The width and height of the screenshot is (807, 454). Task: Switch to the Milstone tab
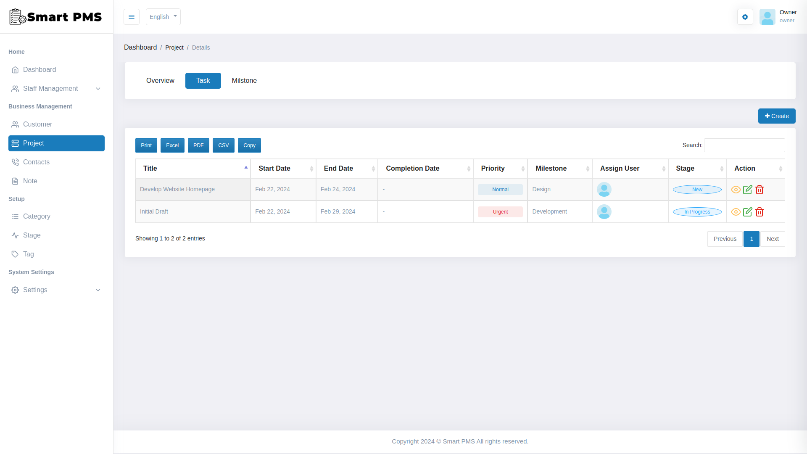pos(244,80)
